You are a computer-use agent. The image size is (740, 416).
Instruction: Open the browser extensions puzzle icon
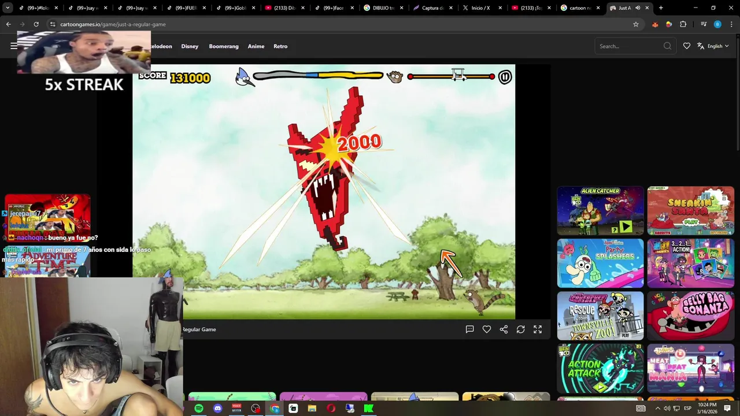(683, 24)
